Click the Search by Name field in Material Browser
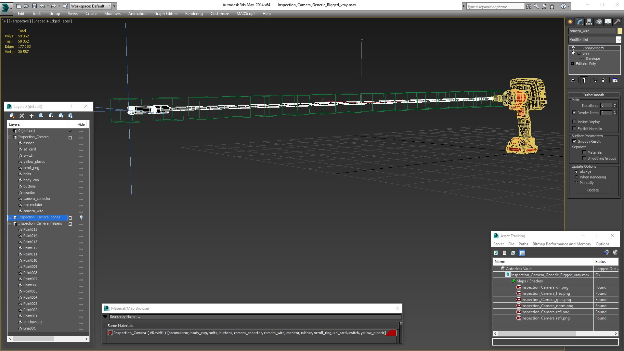624x351 pixels. pos(255,317)
